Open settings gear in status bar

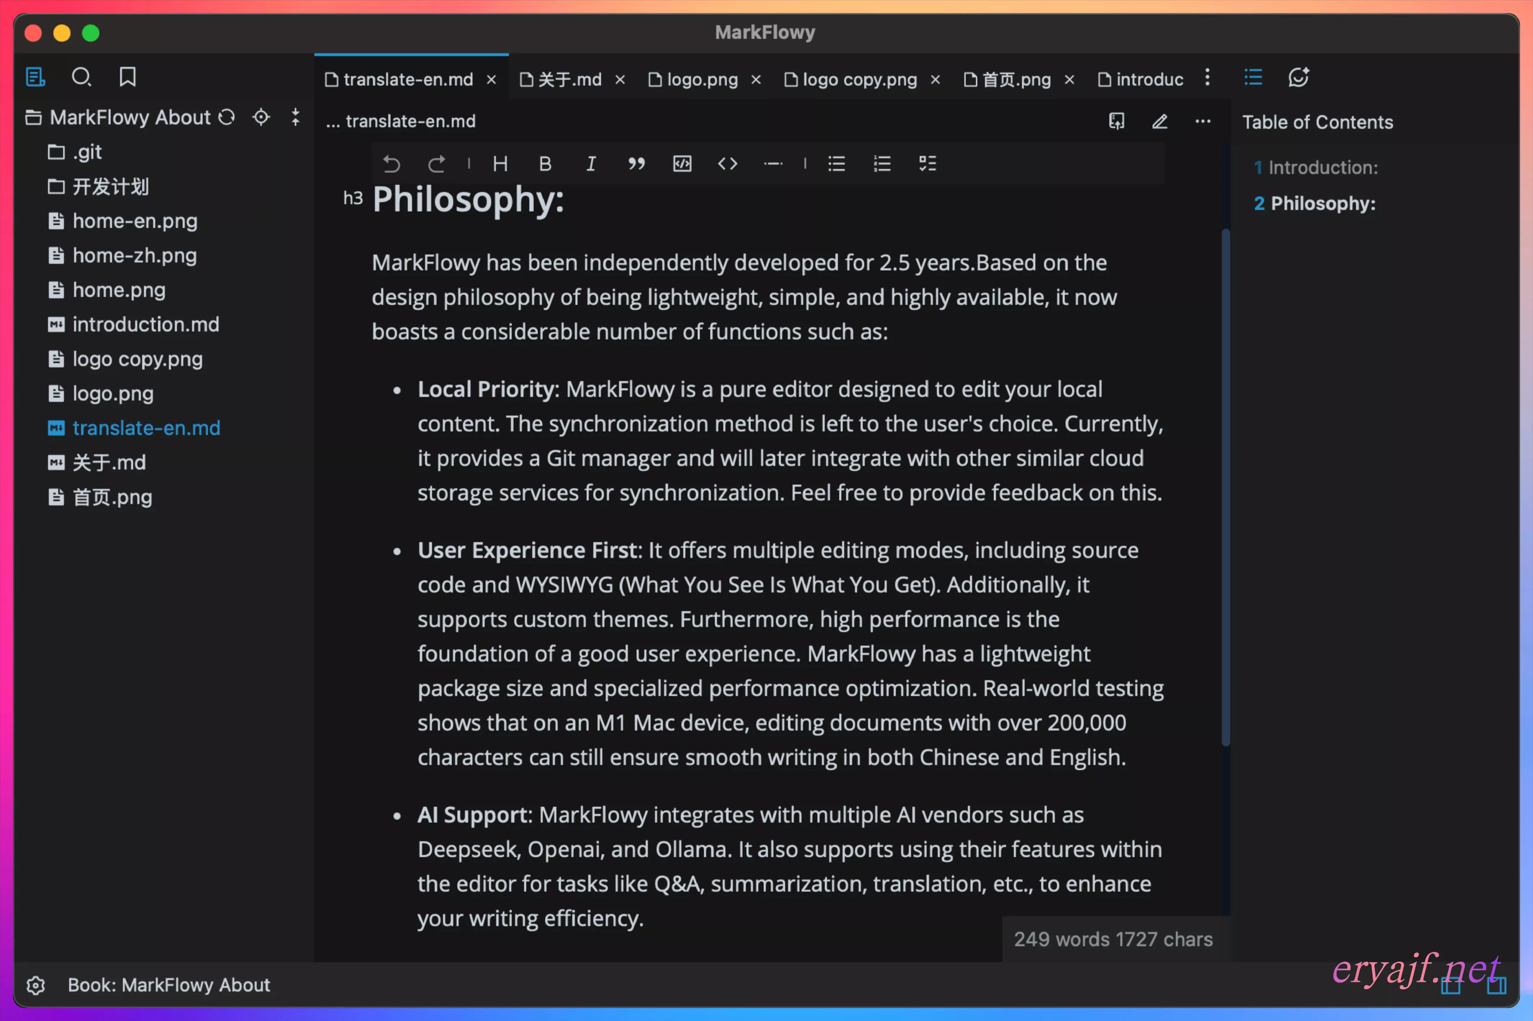(36, 985)
